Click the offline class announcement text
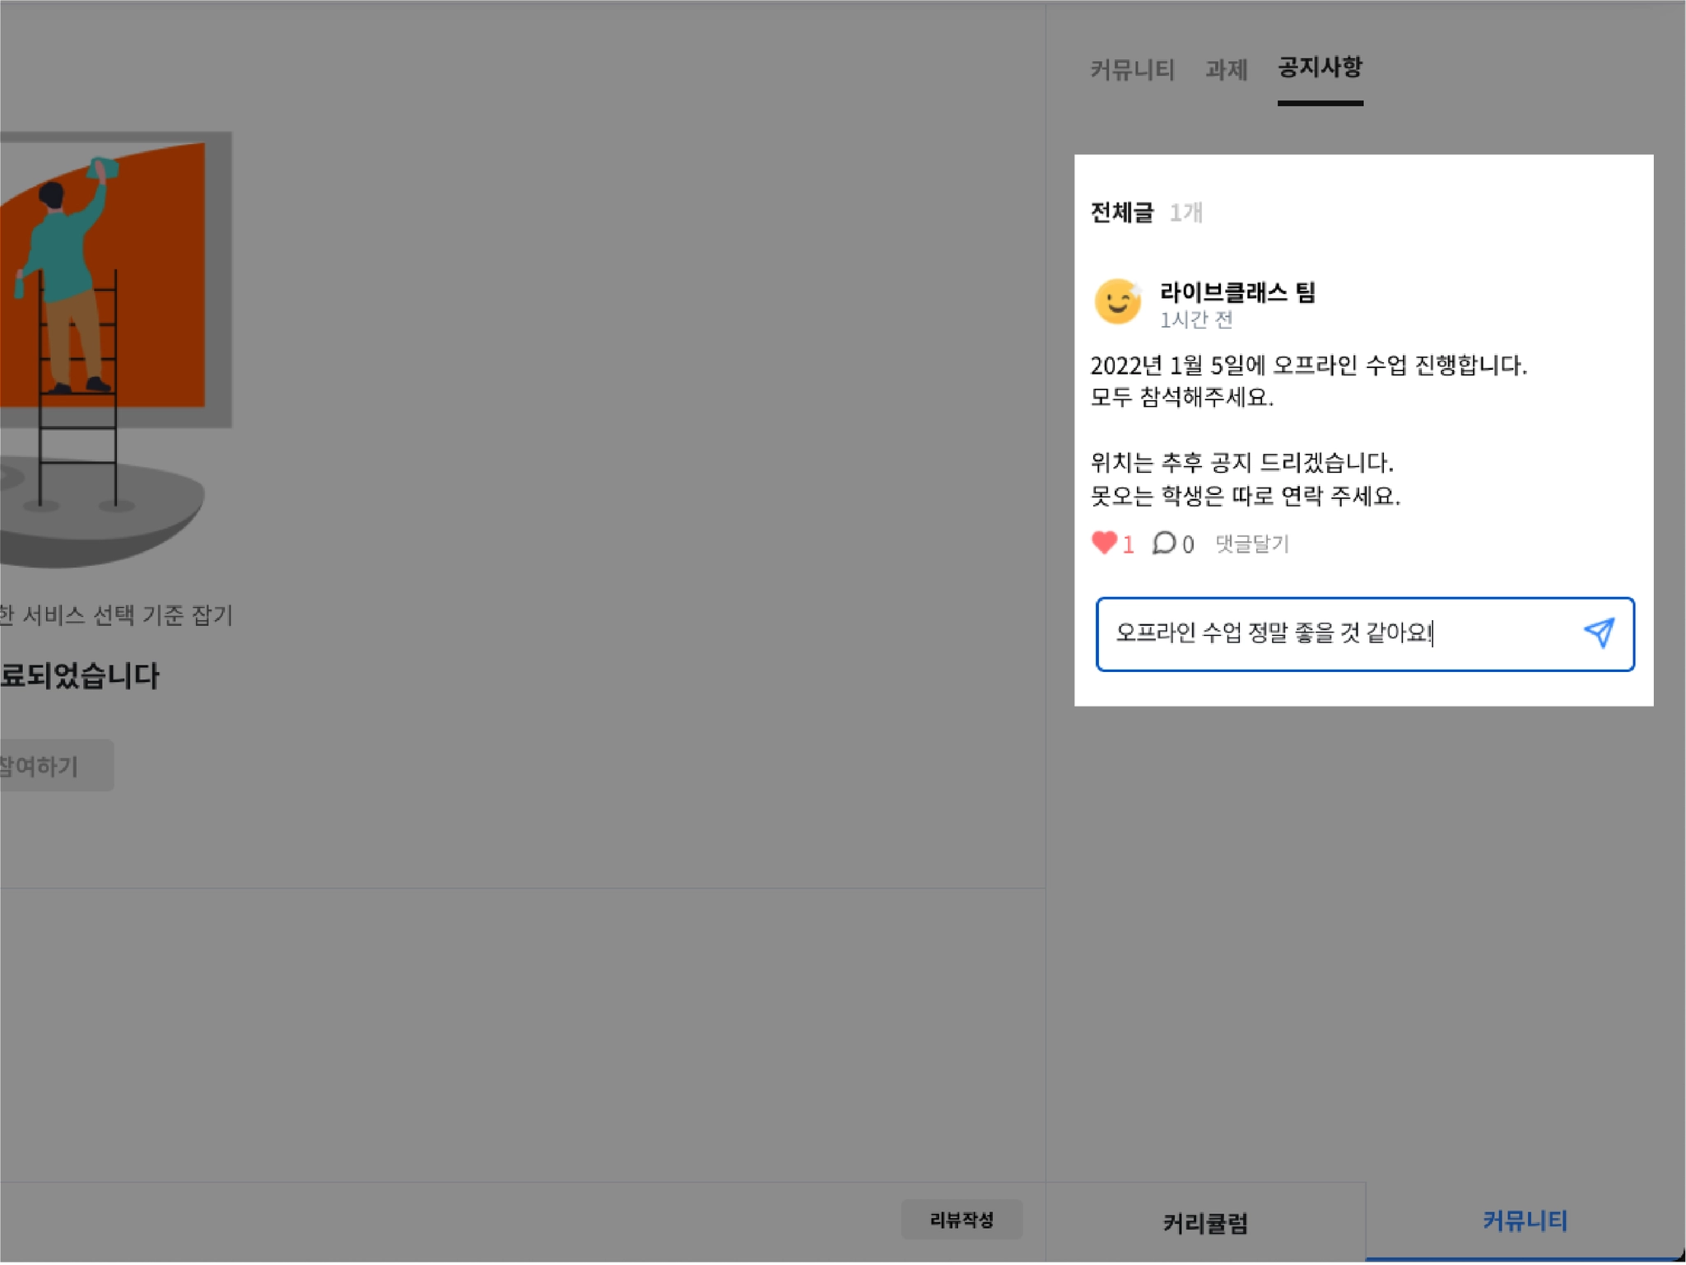Screen dimensions: 1686x1265 [1308, 365]
